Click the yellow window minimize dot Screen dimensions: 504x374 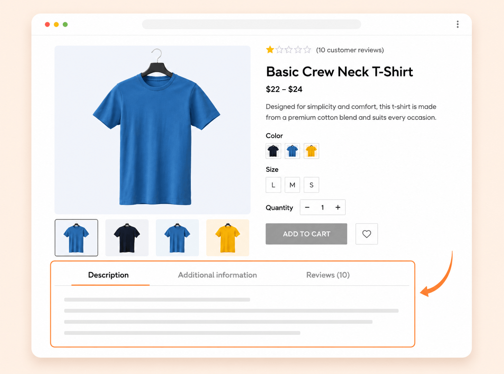coord(56,24)
